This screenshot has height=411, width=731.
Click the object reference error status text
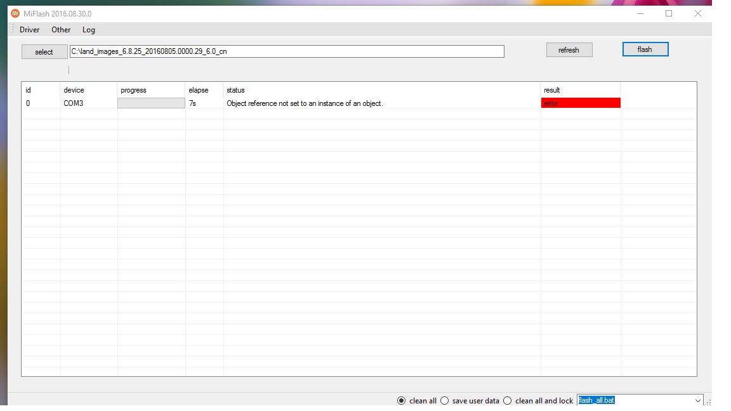point(305,103)
